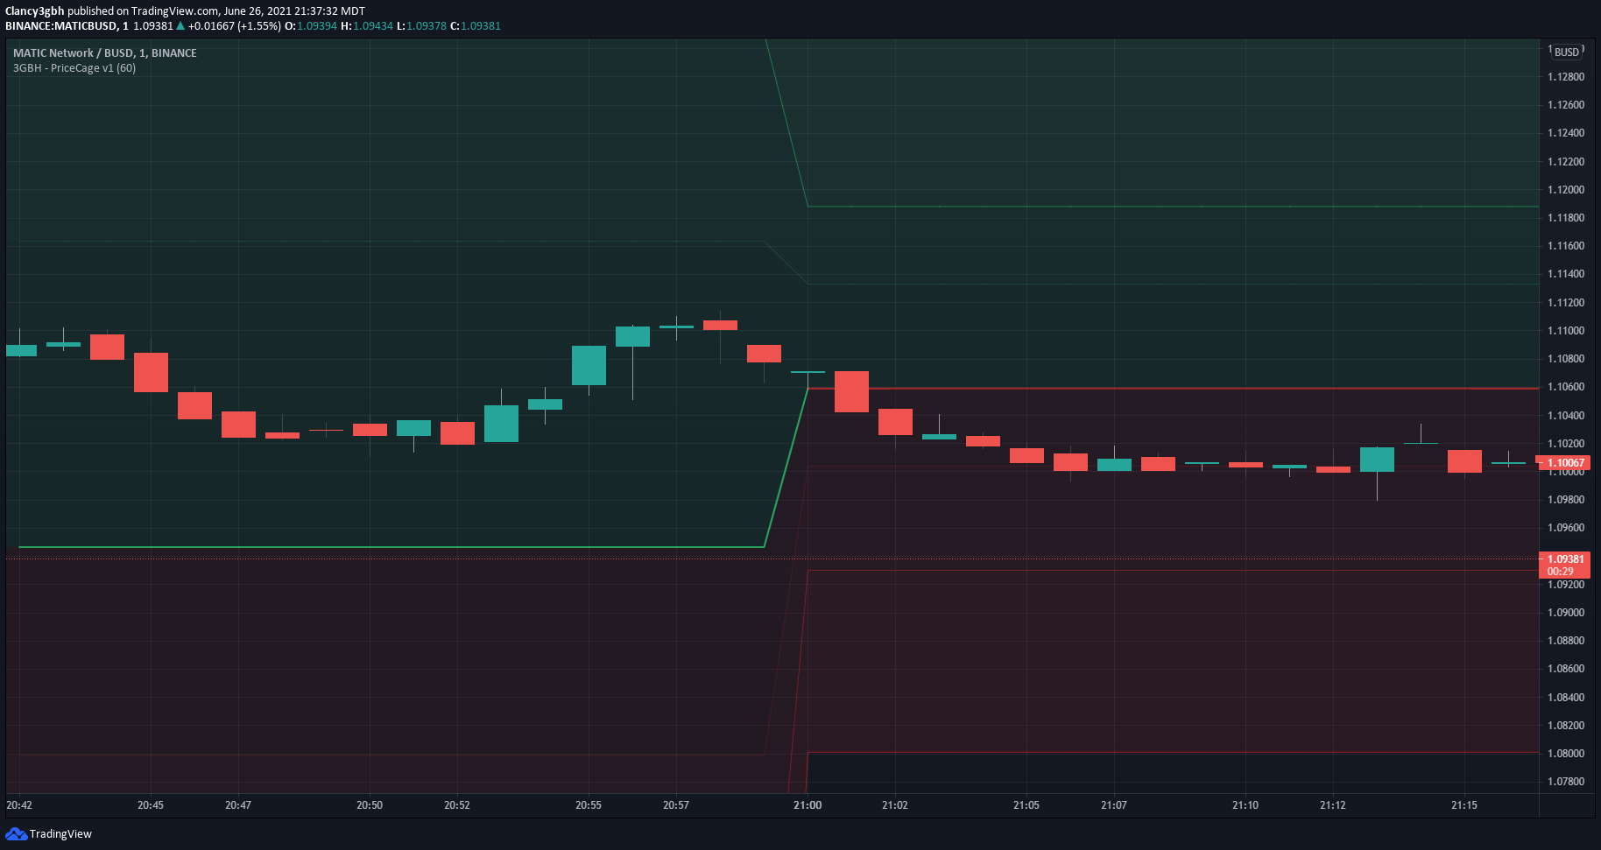Click the 1.08000 price axis label
The height and width of the screenshot is (850, 1601).
click(x=1566, y=754)
